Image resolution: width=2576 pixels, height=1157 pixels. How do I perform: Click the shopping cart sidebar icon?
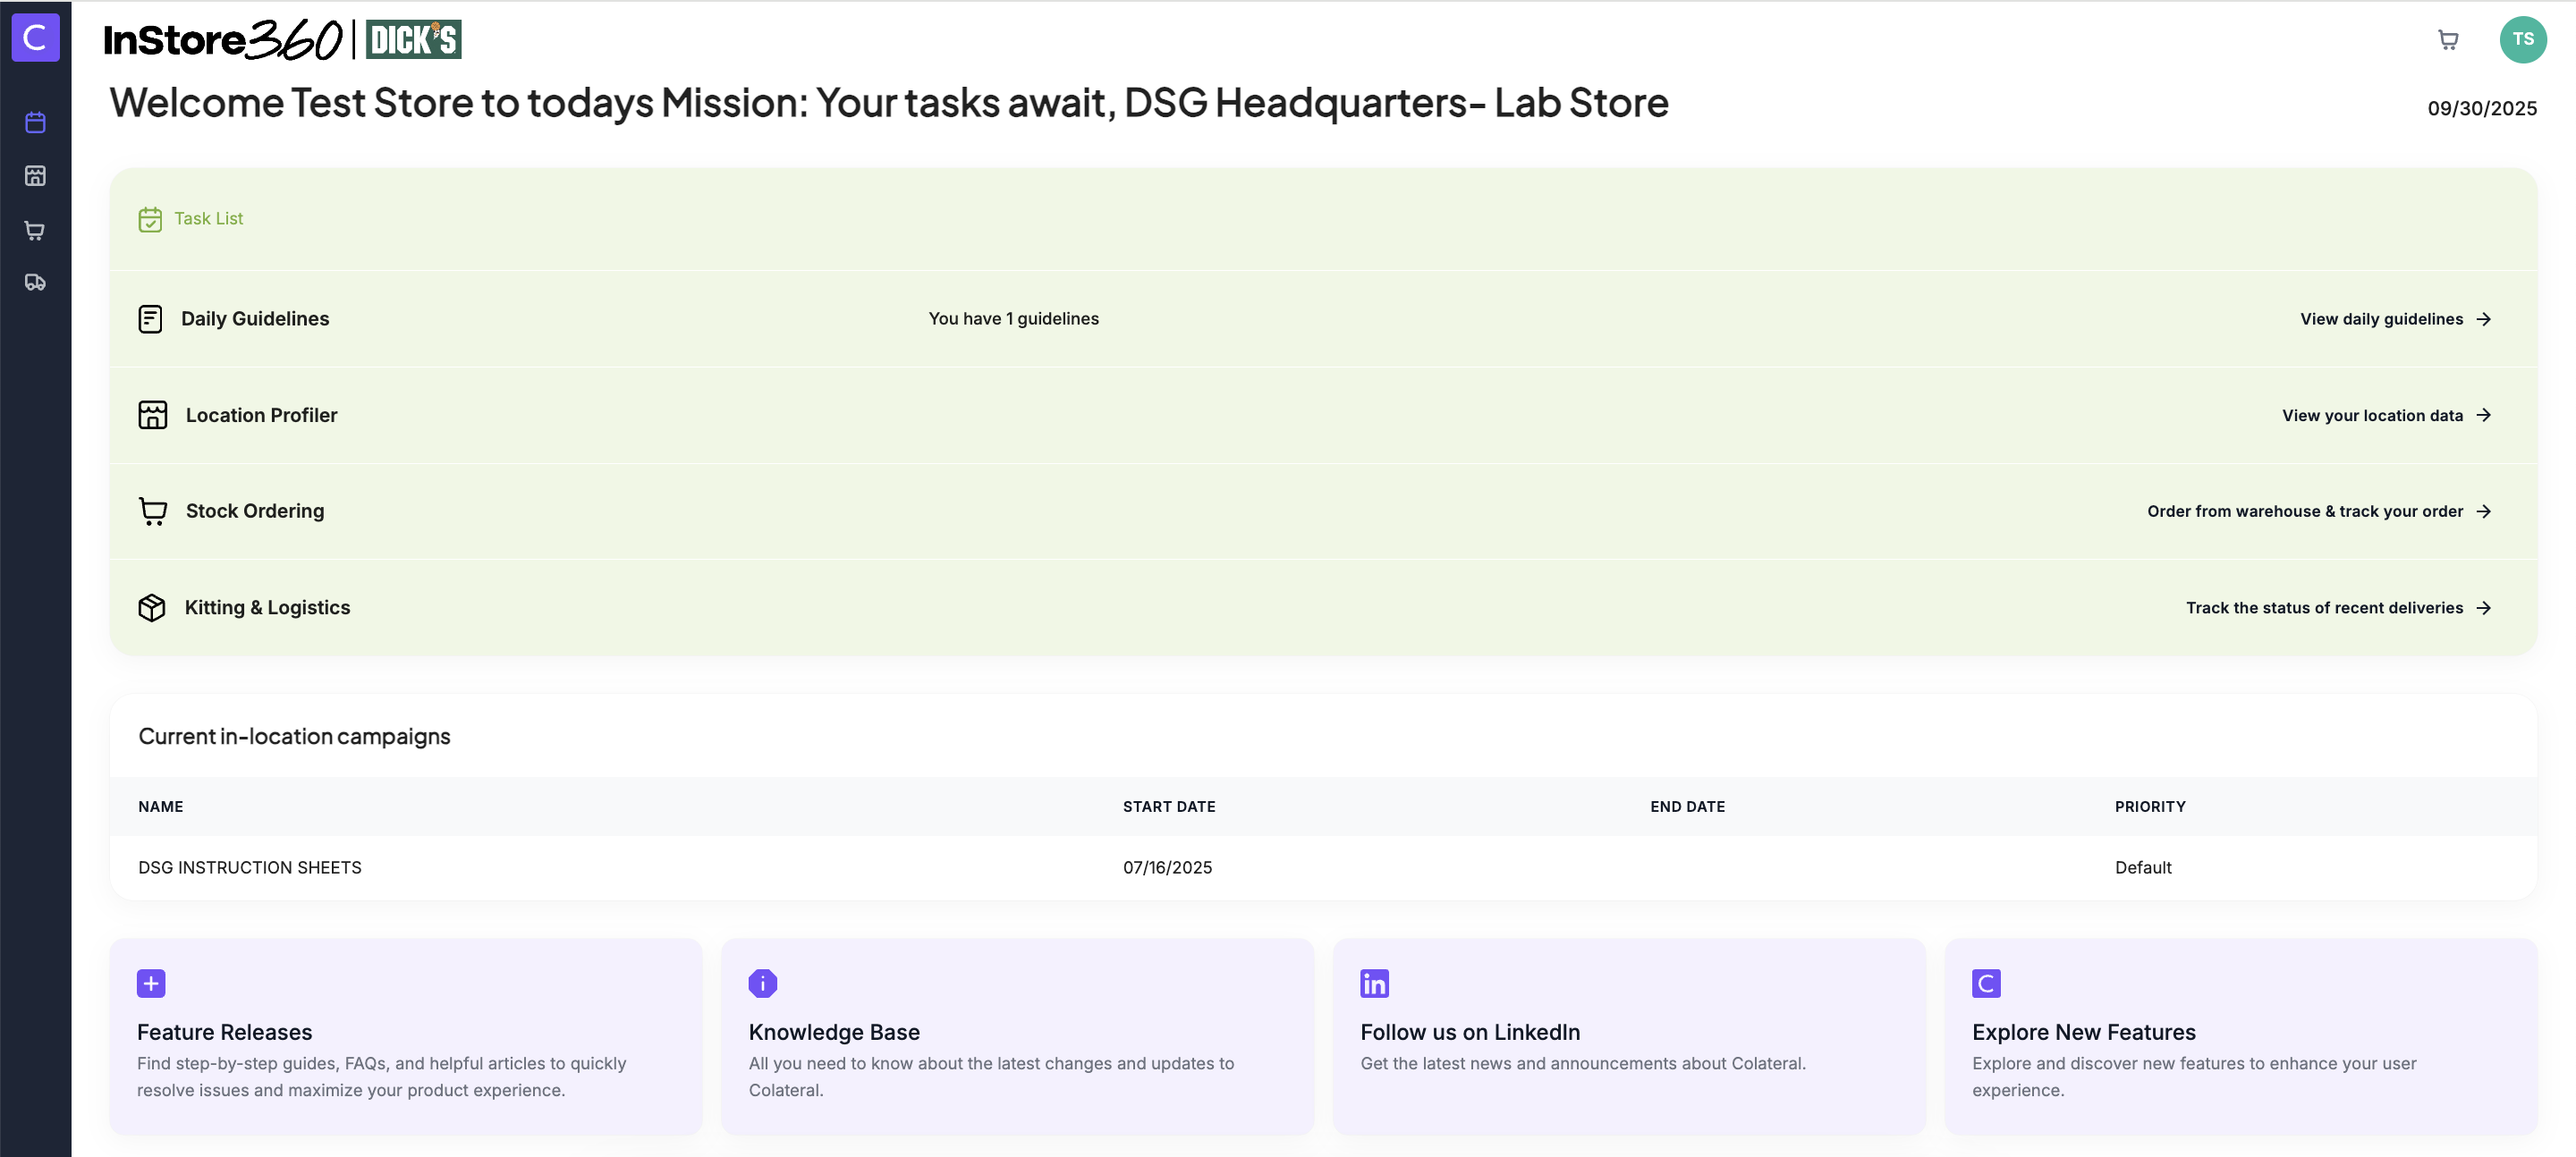tap(35, 230)
